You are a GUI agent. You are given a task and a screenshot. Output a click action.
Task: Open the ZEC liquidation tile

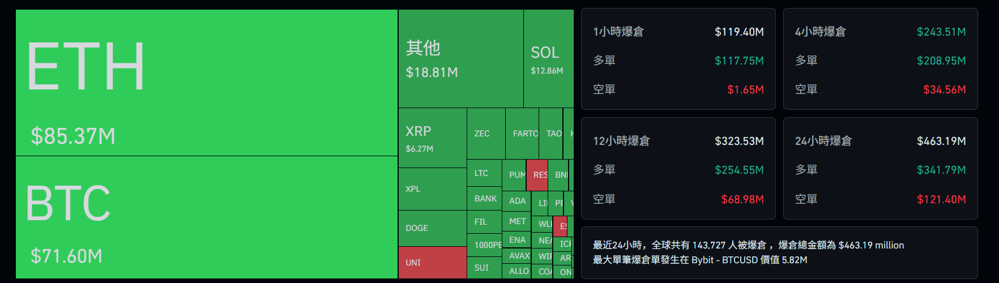point(485,134)
